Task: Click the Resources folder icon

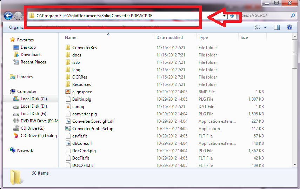Action: click(x=68, y=85)
